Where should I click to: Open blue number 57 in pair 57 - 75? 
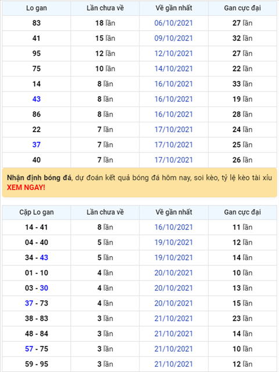29,349
